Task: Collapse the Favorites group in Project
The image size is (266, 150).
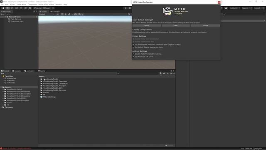Action: pyautogui.click(x=1, y=76)
